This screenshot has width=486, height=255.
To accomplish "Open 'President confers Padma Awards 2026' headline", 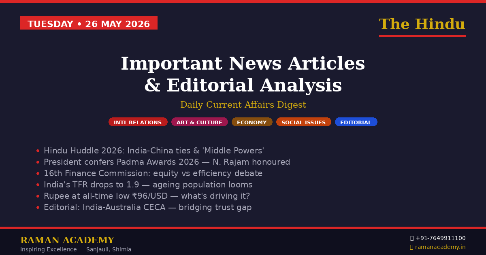I will (x=167, y=162).
